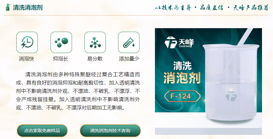Click the 易分散 molecule icon
The image size is (273, 139).
click(95, 42)
